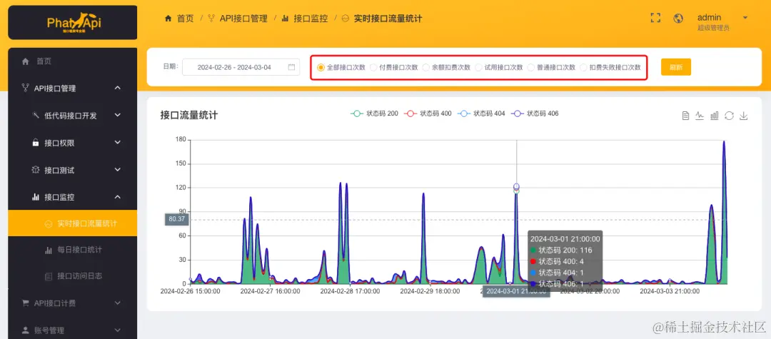Switch chart to bar type
Screen dimensions: 771x339
[715, 116]
